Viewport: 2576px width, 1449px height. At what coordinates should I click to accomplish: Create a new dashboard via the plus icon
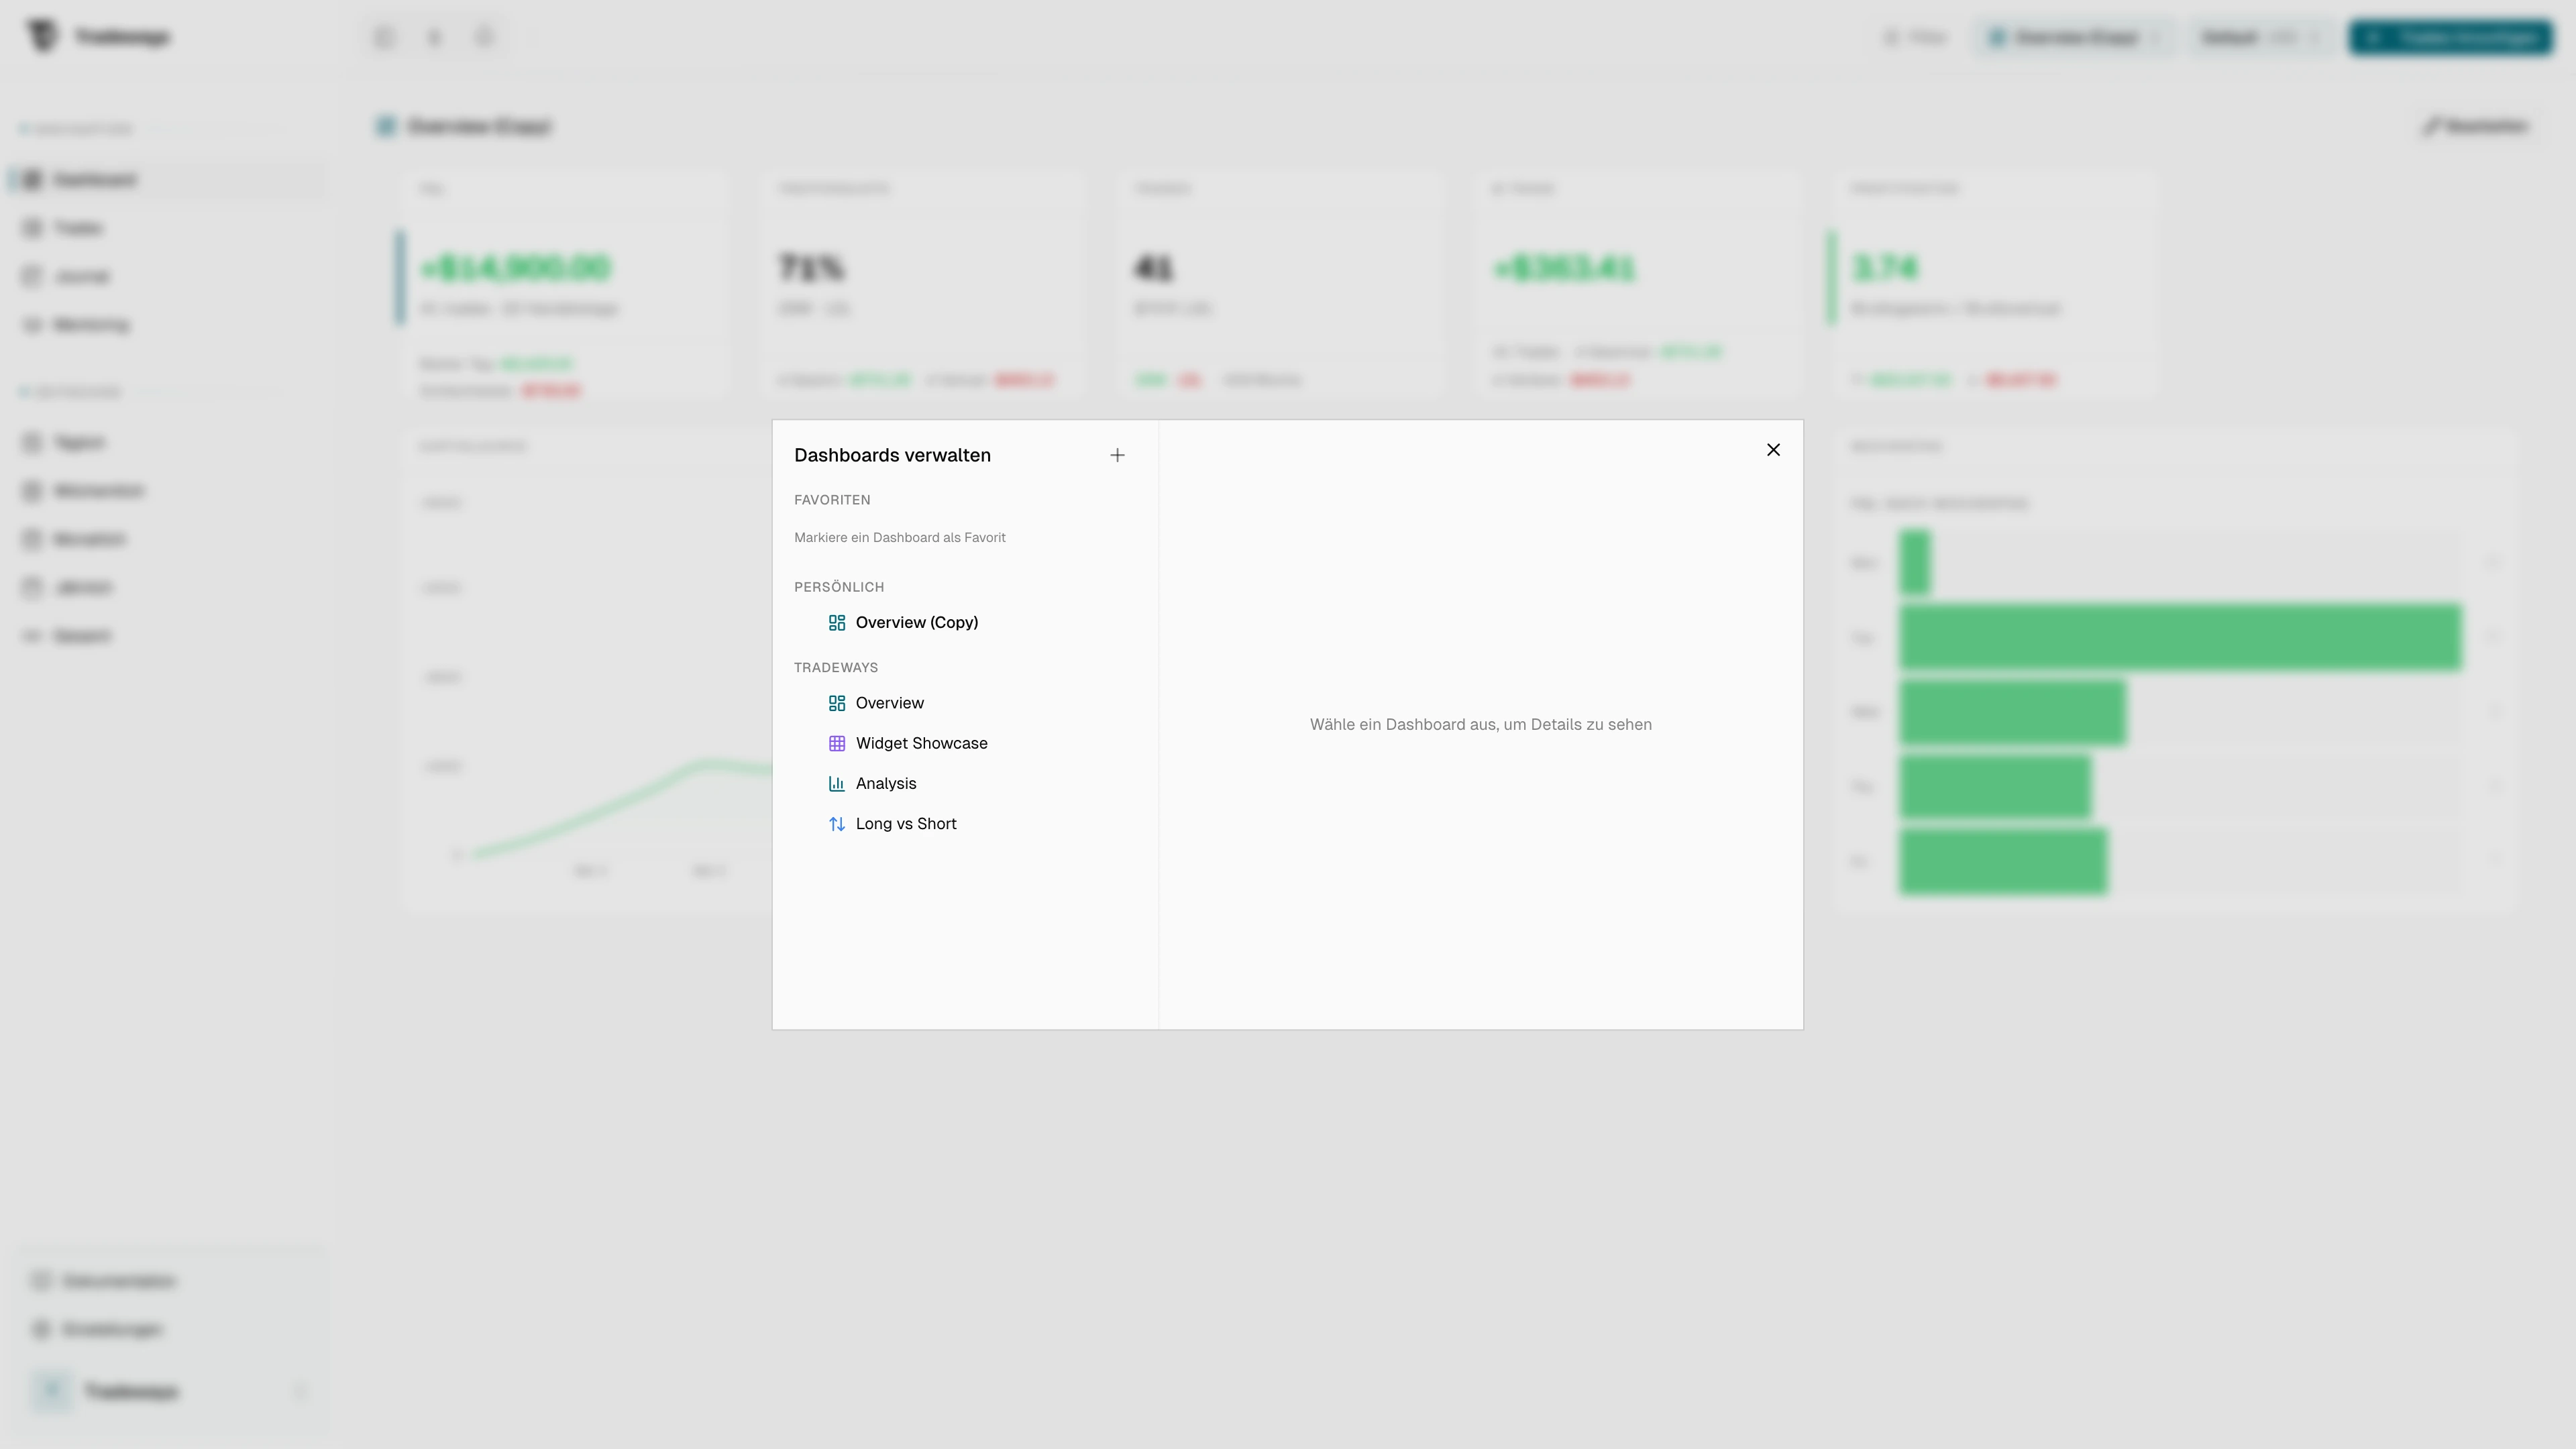(1117, 455)
